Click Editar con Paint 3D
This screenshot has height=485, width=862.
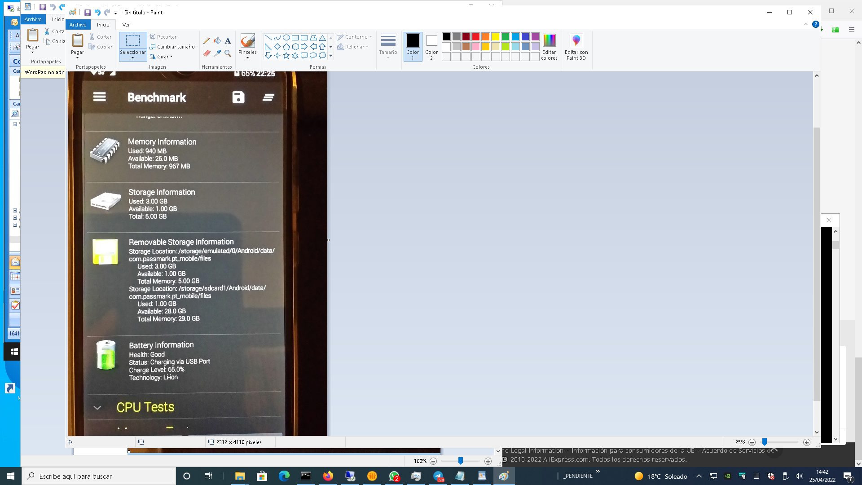[x=576, y=47]
